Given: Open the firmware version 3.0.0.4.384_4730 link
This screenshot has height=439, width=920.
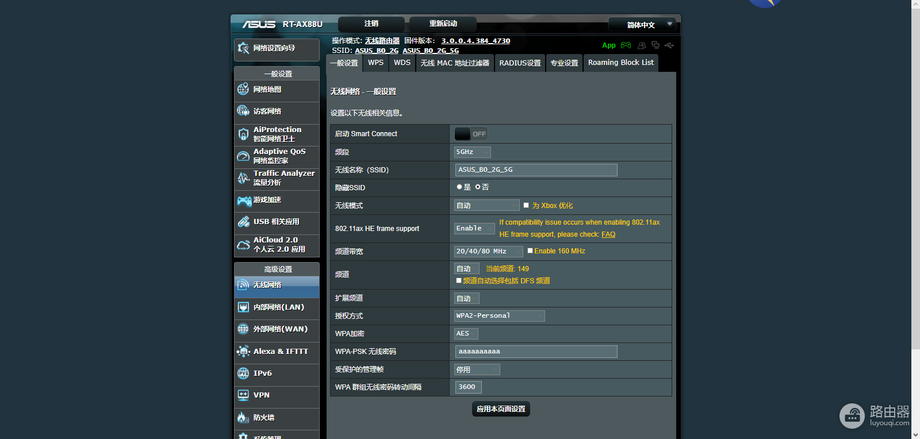Looking at the screenshot, I should click(x=476, y=41).
